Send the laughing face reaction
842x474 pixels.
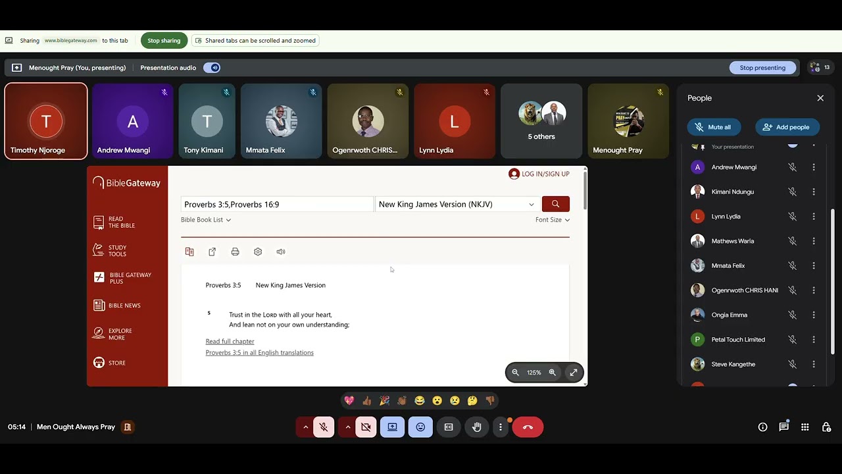[420, 400]
